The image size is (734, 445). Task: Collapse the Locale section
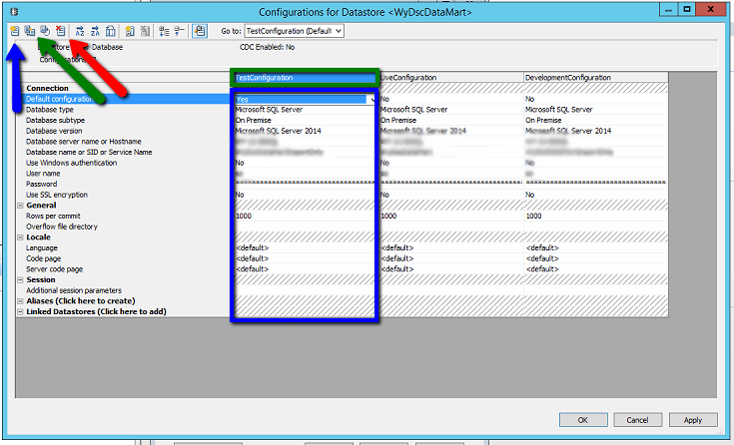(x=21, y=236)
